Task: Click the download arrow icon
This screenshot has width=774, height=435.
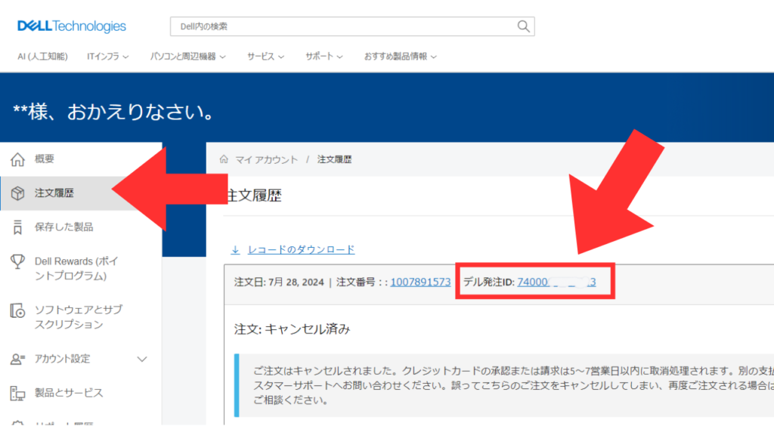Action: 236,250
